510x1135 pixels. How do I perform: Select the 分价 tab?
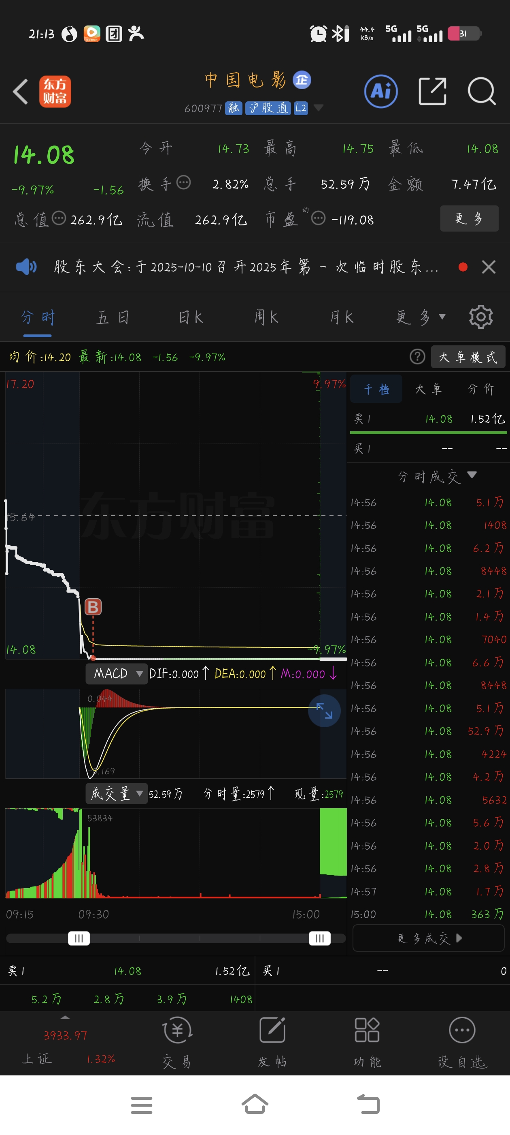(481, 389)
